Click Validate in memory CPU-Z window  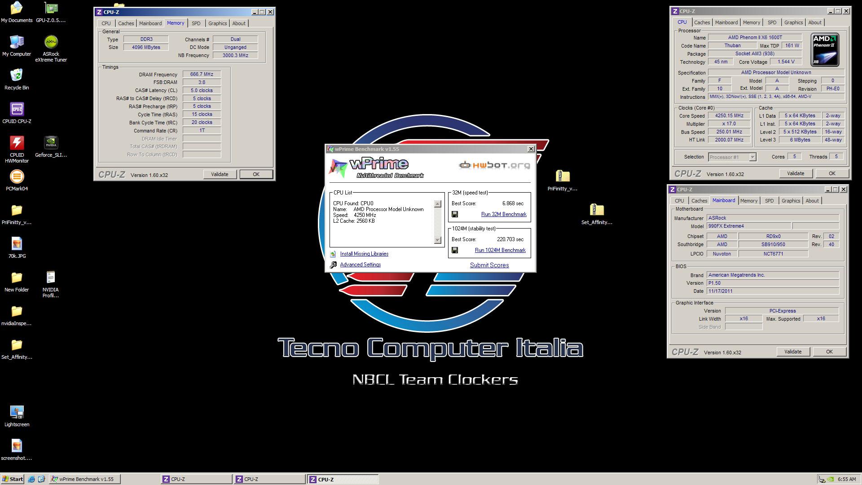(x=220, y=174)
